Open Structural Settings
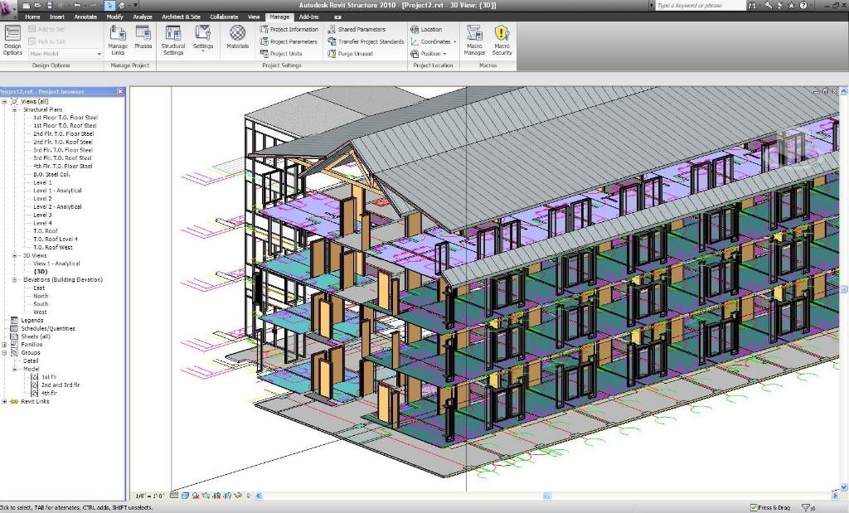Image resolution: width=849 pixels, height=513 pixels. coord(173,40)
